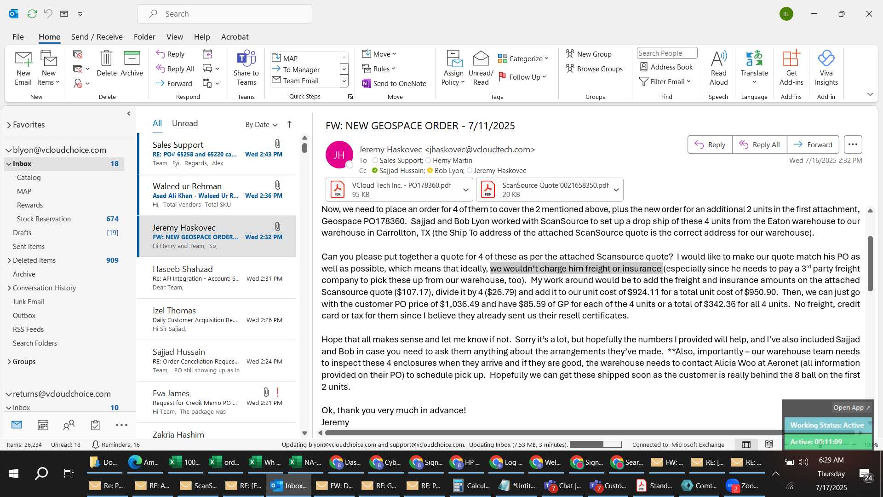Open Windows Task View
The image size is (883, 497).
[x=69, y=473]
